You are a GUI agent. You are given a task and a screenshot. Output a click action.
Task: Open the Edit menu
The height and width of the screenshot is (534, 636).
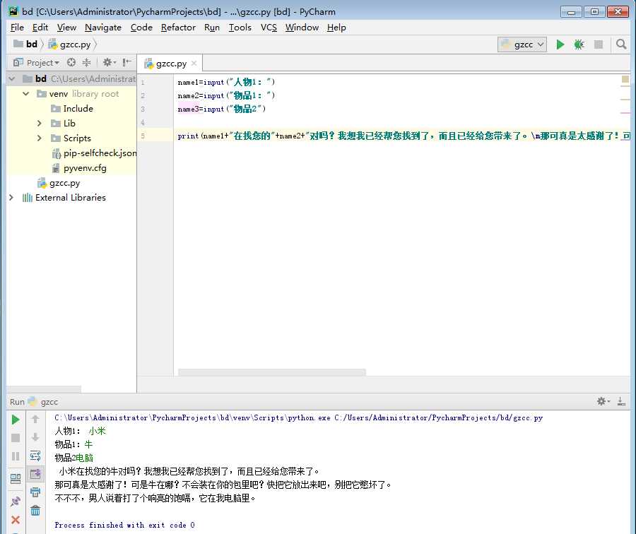tap(40, 28)
